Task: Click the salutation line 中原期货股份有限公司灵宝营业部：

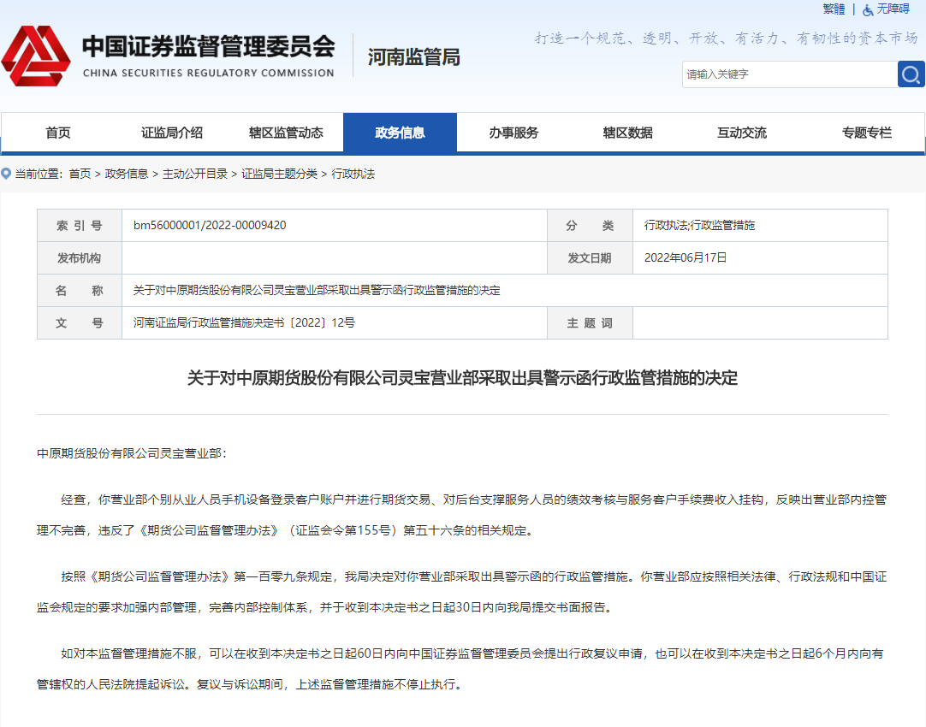Action: point(132,453)
